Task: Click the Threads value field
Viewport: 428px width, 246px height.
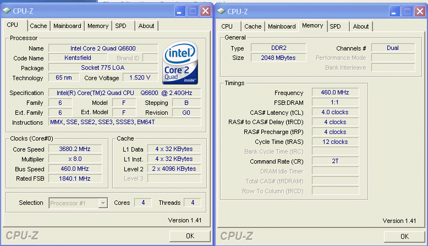Action: click(x=193, y=203)
